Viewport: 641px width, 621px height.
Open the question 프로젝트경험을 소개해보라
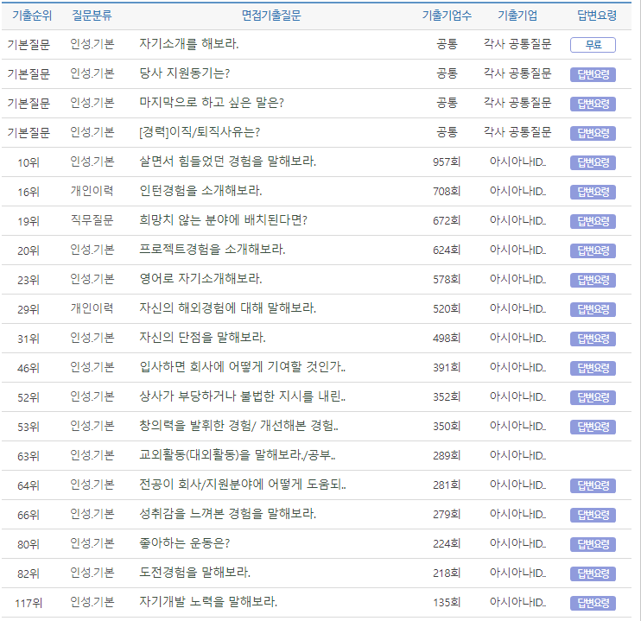tap(212, 250)
